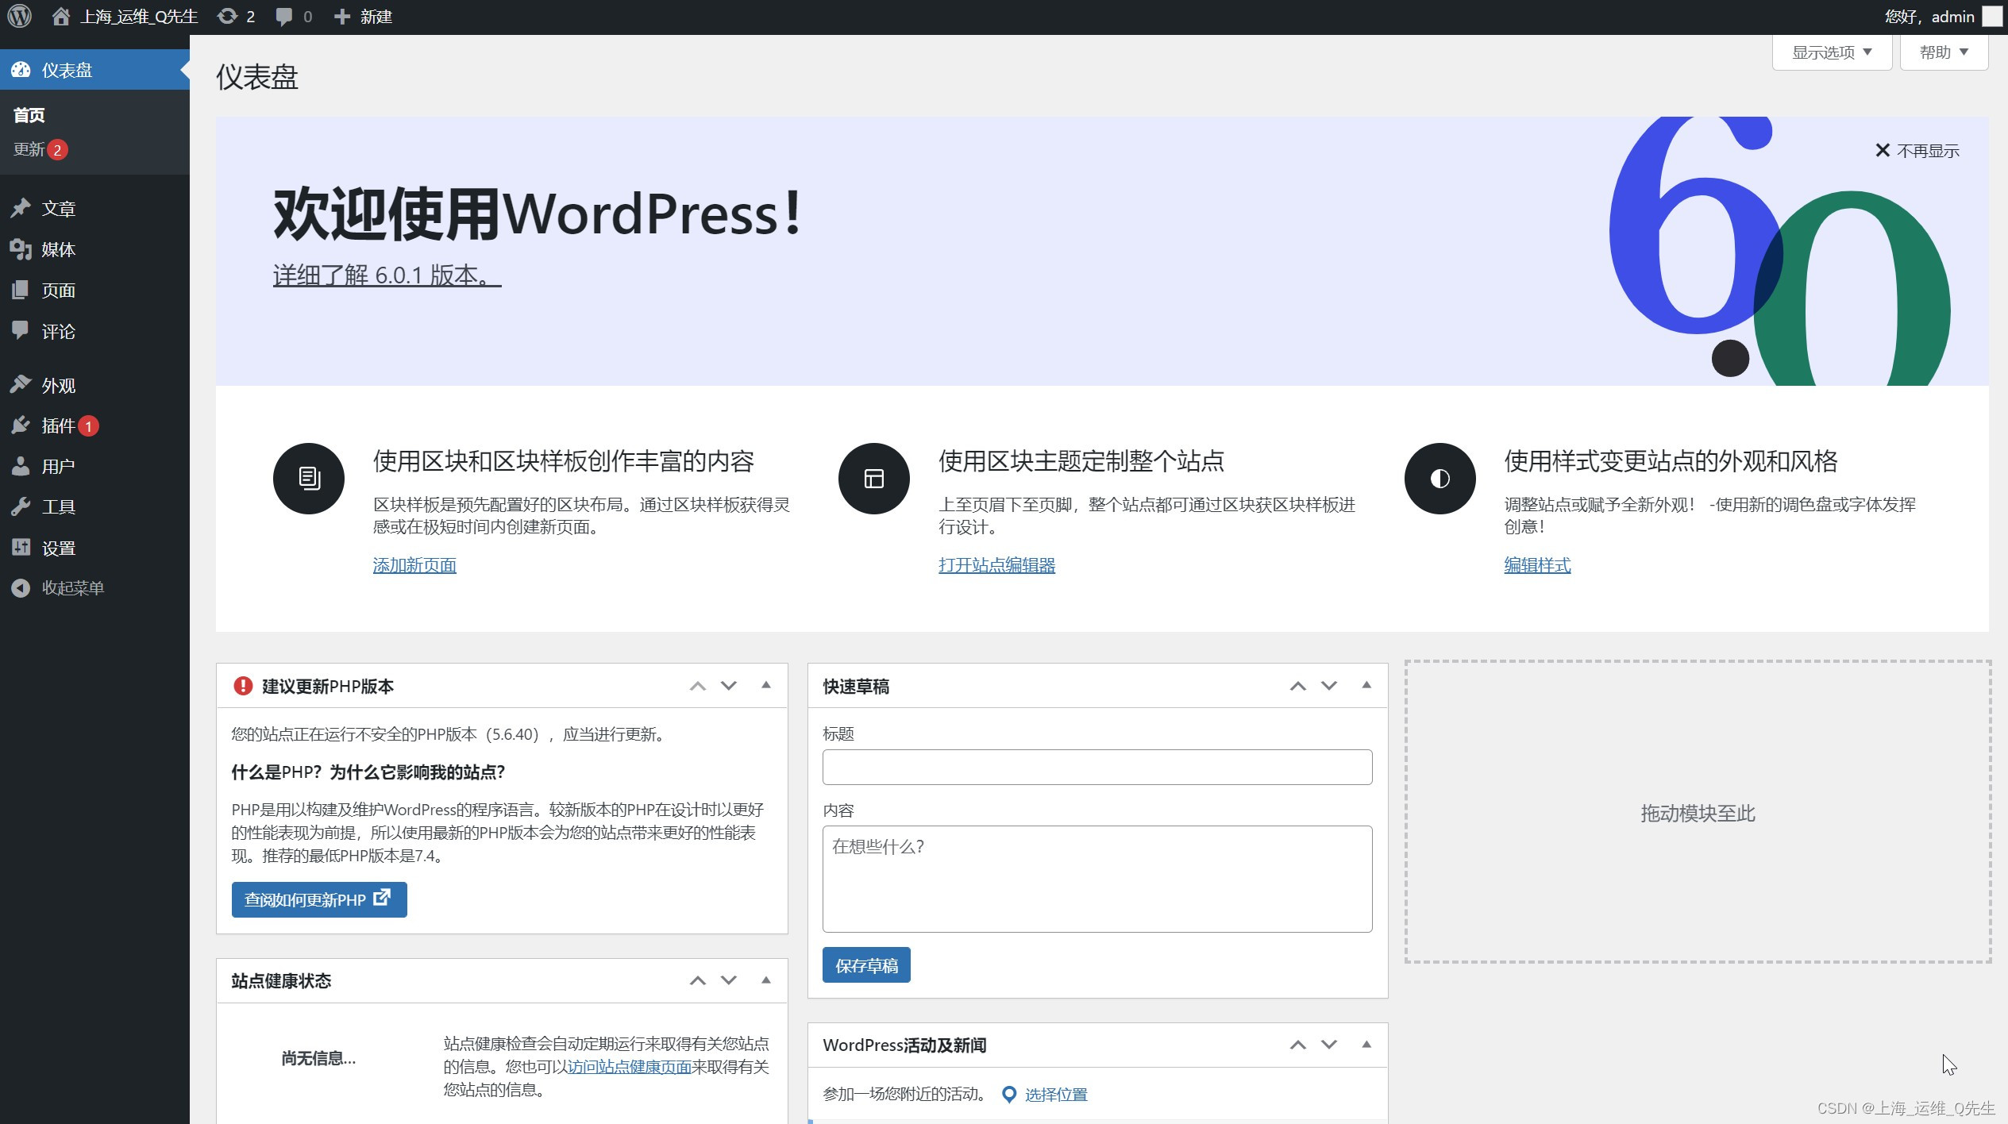Click the 设置 settings icon
2008x1124 pixels.
[x=20, y=548]
